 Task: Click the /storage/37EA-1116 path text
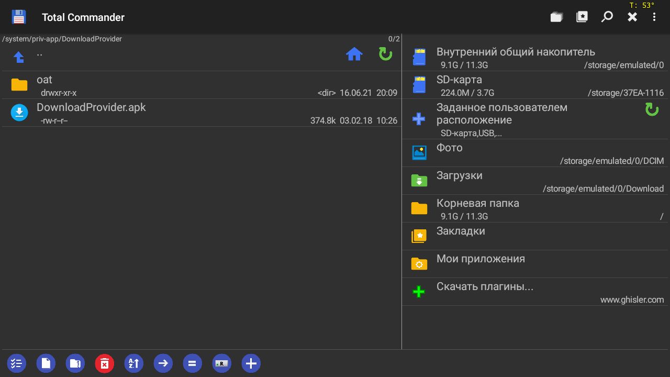point(626,93)
